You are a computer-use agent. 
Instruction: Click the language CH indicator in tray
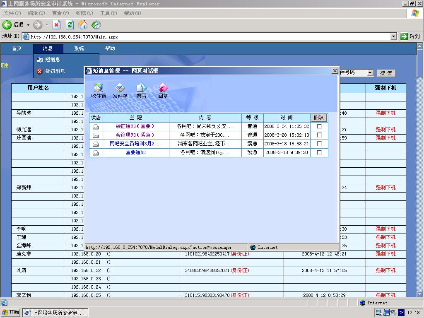coord(401,313)
